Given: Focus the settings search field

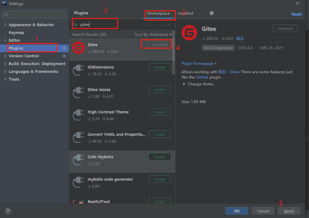Looking at the screenshot, I should point(34,15).
